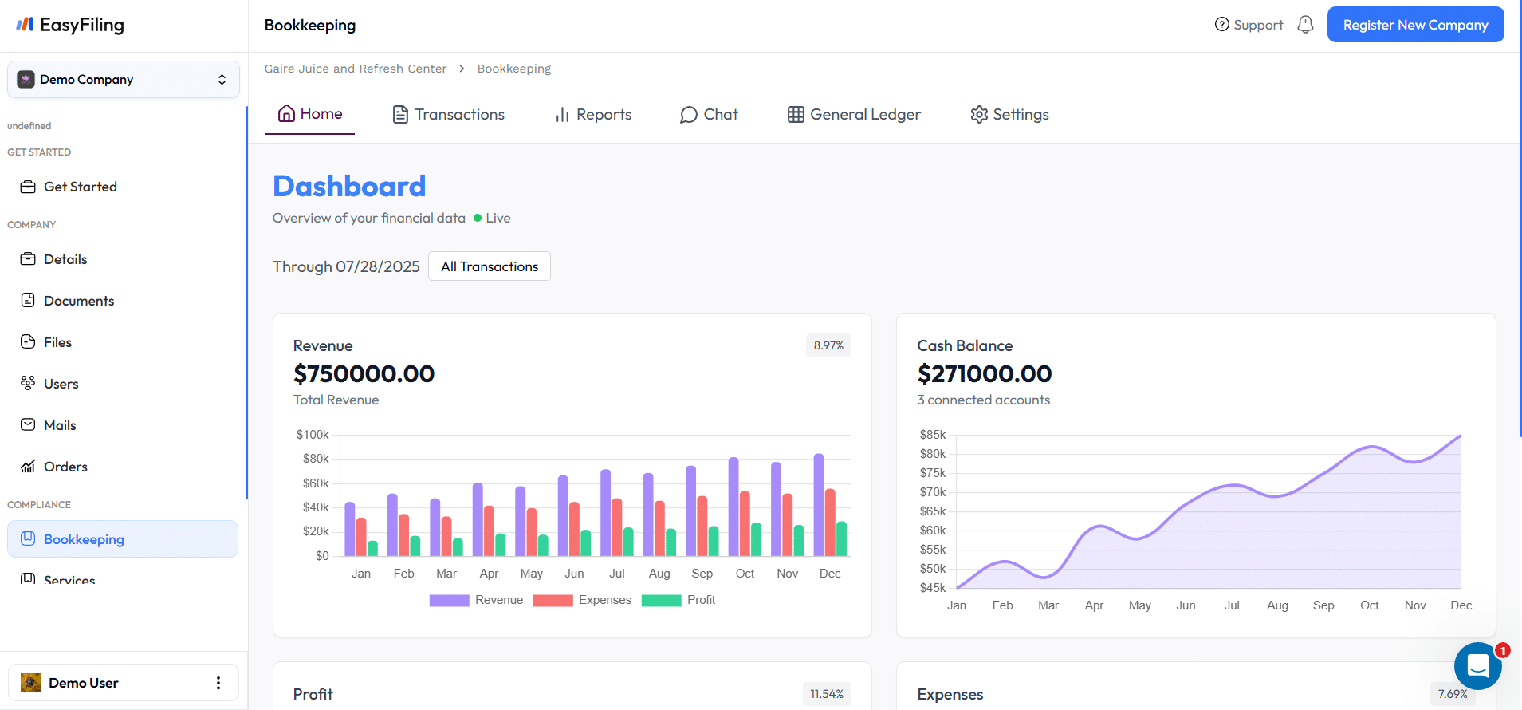The width and height of the screenshot is (1522, 710).
Task: Click Gaire Juice and Refresh Center breadcrumb
Action: (x=356, y=69)
